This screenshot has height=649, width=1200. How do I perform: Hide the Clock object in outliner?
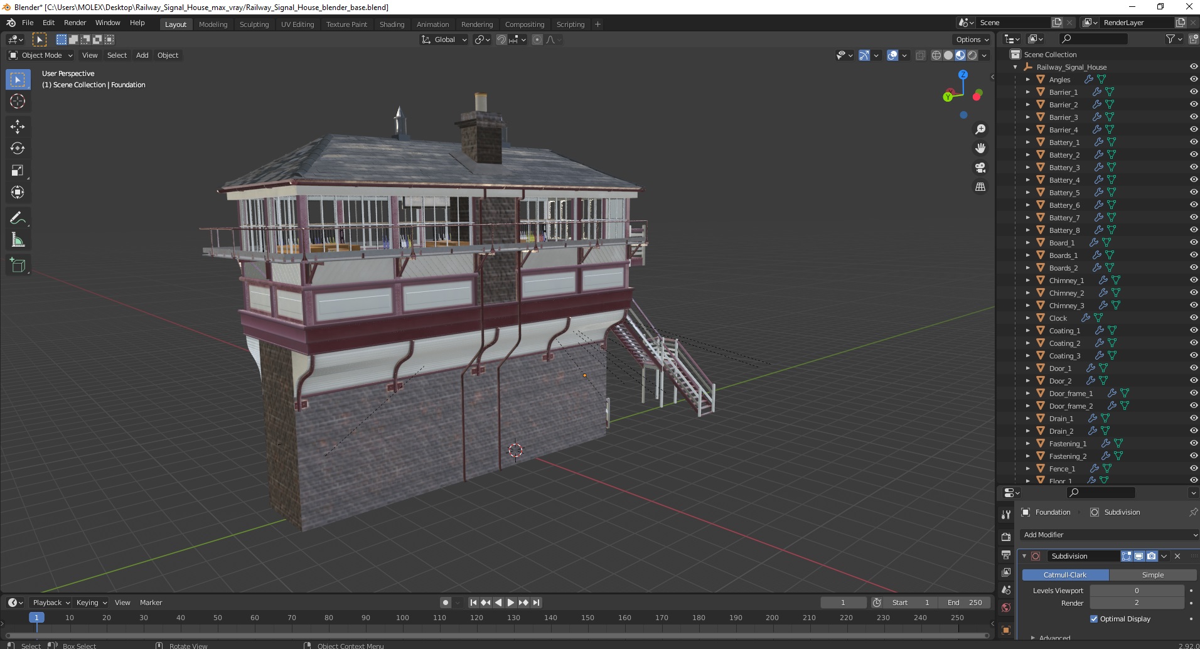click(1193, 318)
